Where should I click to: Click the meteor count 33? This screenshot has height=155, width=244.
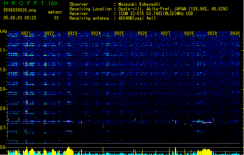[x=56, y=18]
